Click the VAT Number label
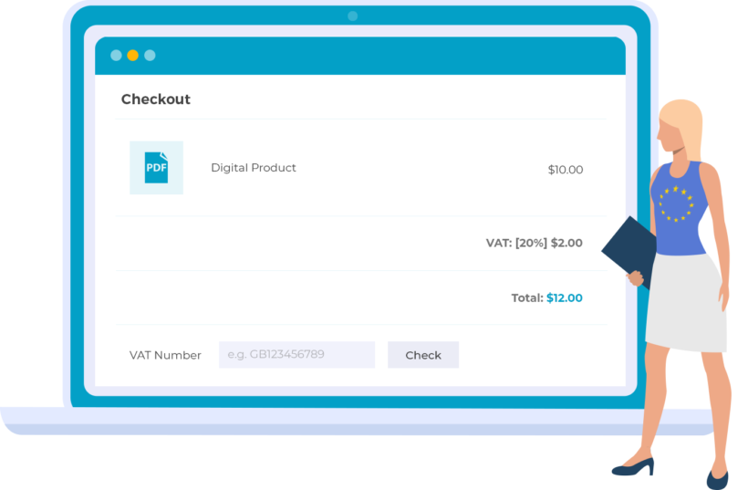The width and height of the screenshot is (748, 490). coord(165,355)
